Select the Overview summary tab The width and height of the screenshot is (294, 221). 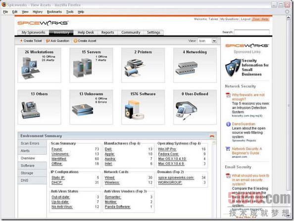point(32,158)
